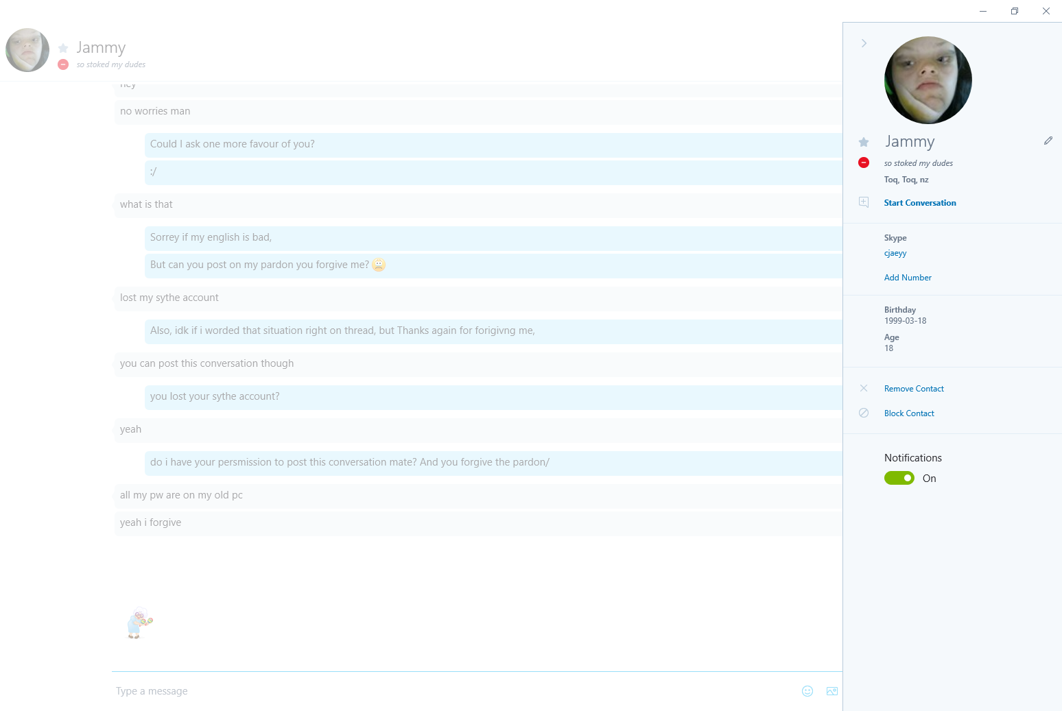Start Conversation with Jammy
The width and height of the screenshot is (1062, 711).
920,203
